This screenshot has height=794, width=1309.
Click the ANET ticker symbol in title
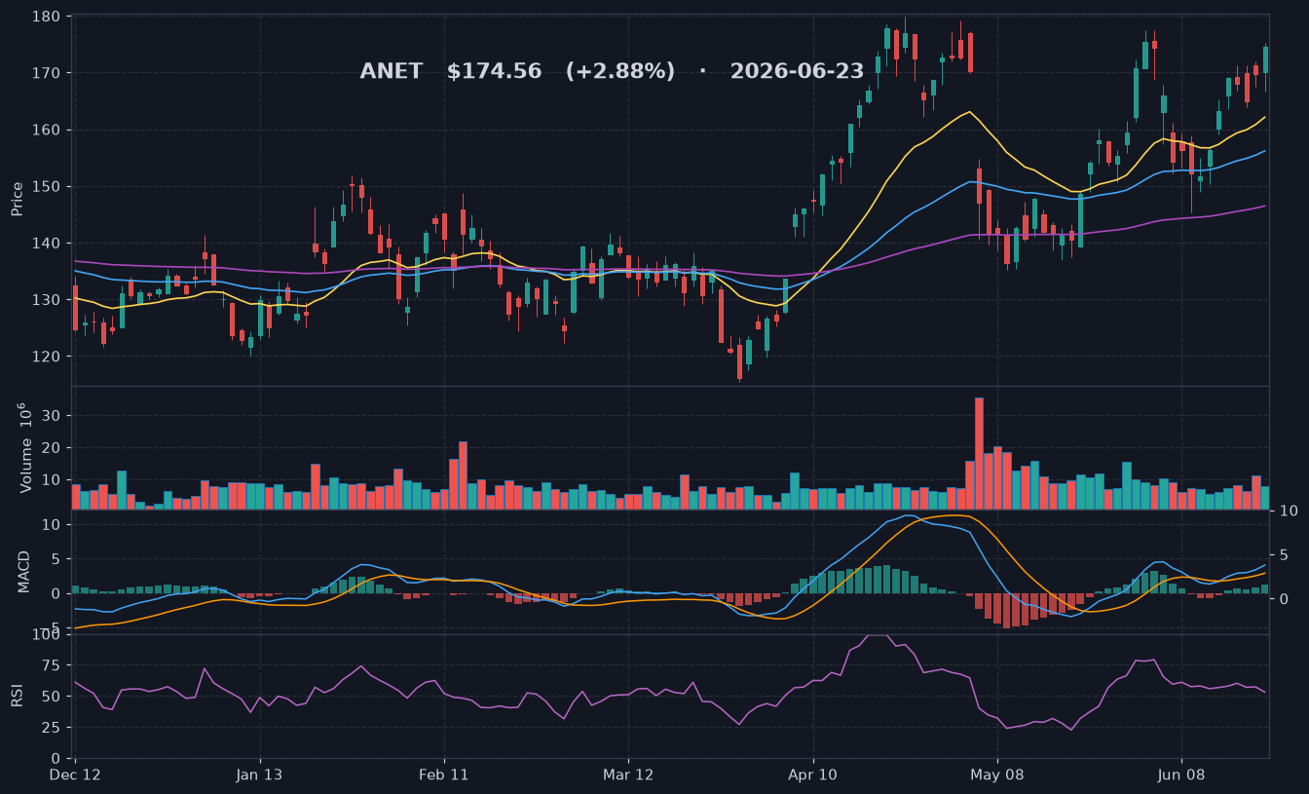coord(392,71)
